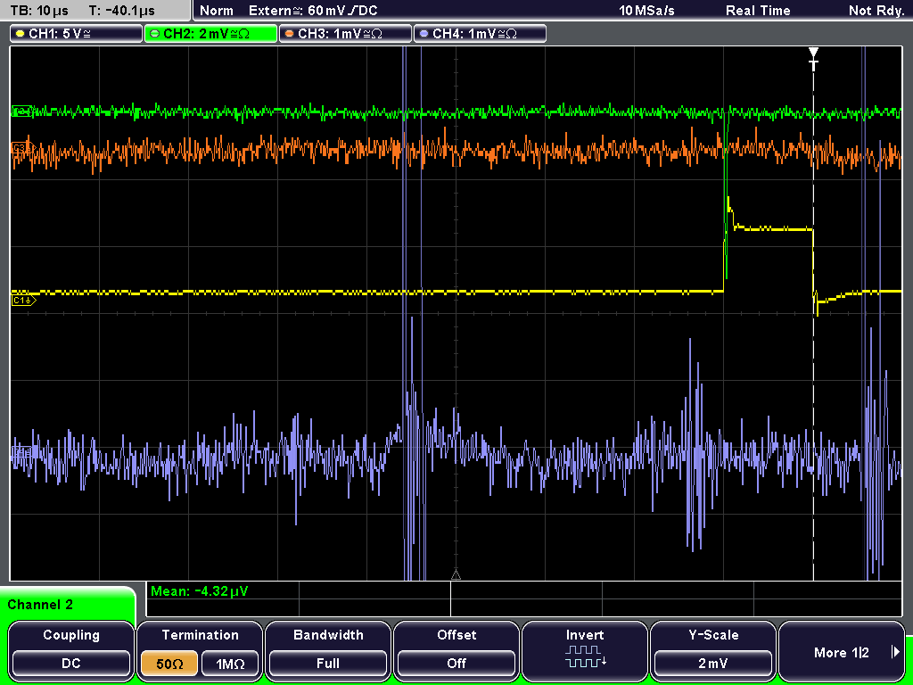
Task: Select the CH3: 1 mV channel tab
Action: point(345,33)
